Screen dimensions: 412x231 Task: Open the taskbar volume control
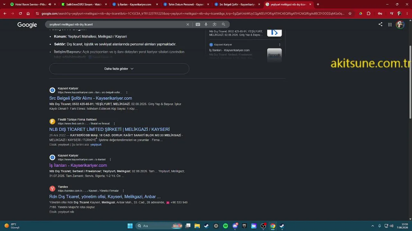point(392,226)
